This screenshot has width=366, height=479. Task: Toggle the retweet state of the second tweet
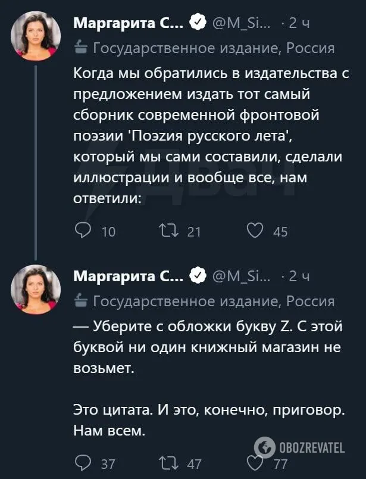point(169,462)
